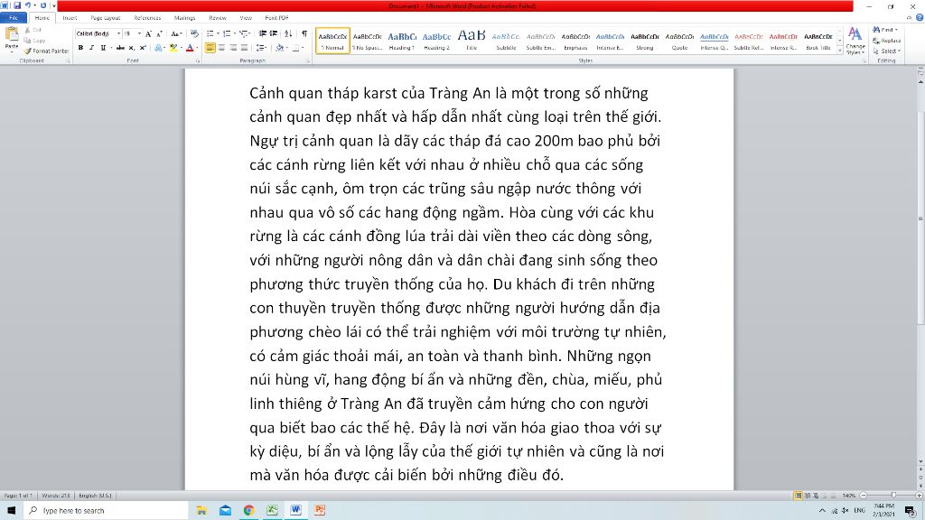The width and height of the screenshot is (925, 520).
Task: Click Grow Font icon
Action: tap(148, 34)
